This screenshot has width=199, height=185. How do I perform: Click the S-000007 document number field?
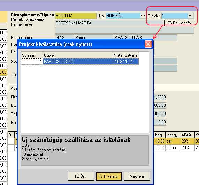[x=76, y=16]
